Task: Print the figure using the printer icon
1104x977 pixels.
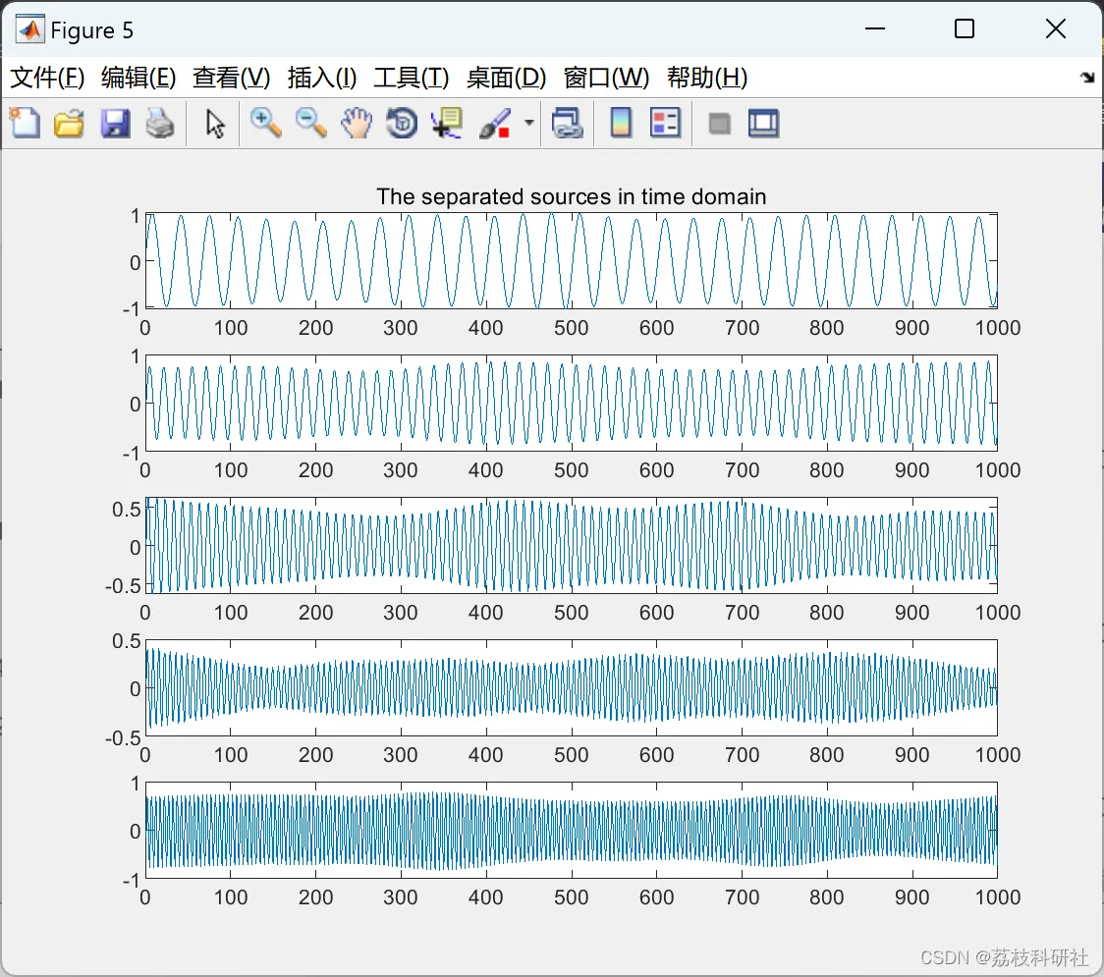Action: click(x=160, y=124)
